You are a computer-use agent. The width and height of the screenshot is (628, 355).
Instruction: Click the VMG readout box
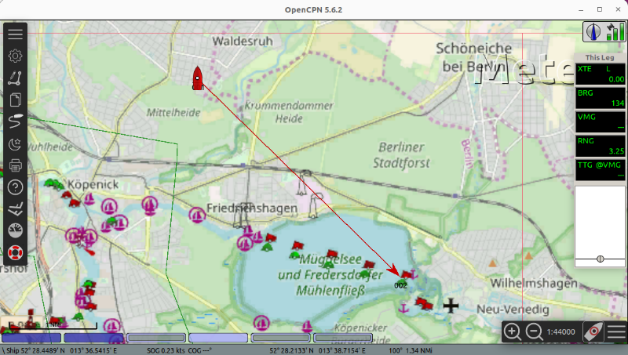(x=600, y=122)
